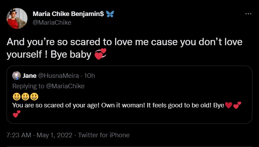The image size is (259, 147).
Task: Click the third smiley emoji in Jane's reply
Action: tap(34, 97)
